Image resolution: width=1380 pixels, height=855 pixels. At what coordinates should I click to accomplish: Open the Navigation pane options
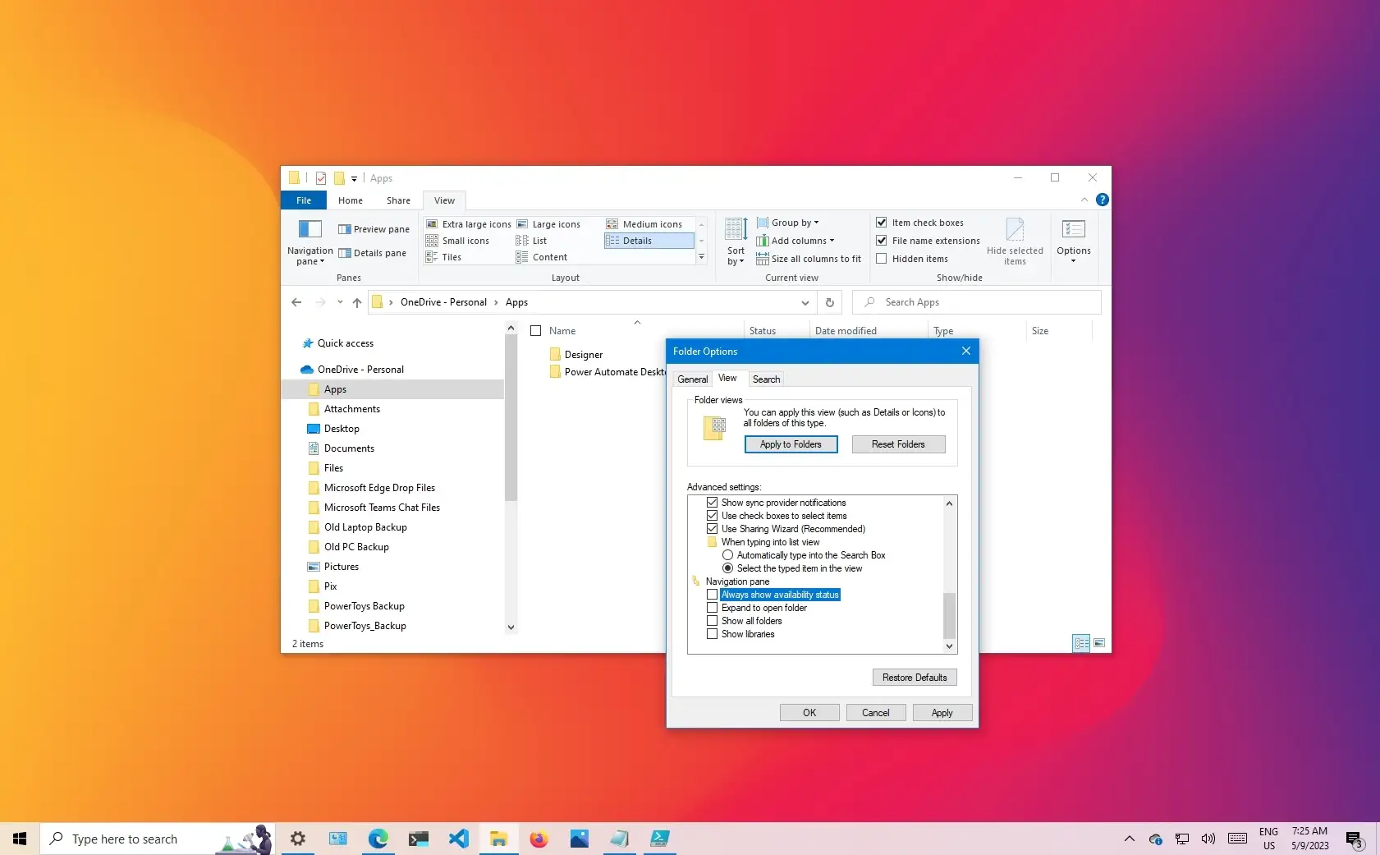309,242
